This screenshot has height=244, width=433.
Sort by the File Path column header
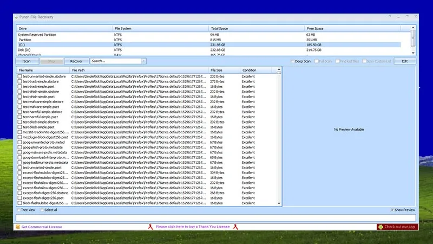point(139,70)
